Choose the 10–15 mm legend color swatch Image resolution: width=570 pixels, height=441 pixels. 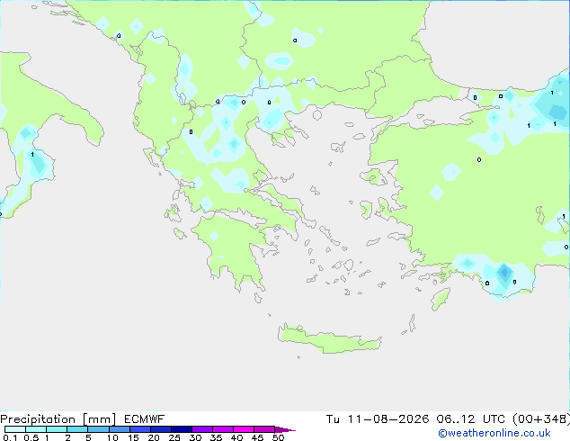coord(120,429)
